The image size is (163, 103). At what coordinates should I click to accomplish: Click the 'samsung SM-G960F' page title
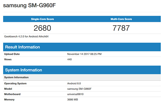(29, 5)
